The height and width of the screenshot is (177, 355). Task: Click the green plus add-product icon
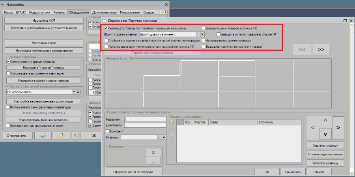coord(172,123)
